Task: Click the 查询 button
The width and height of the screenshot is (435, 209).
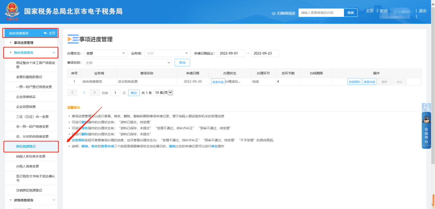Action: tap(182, 63)
